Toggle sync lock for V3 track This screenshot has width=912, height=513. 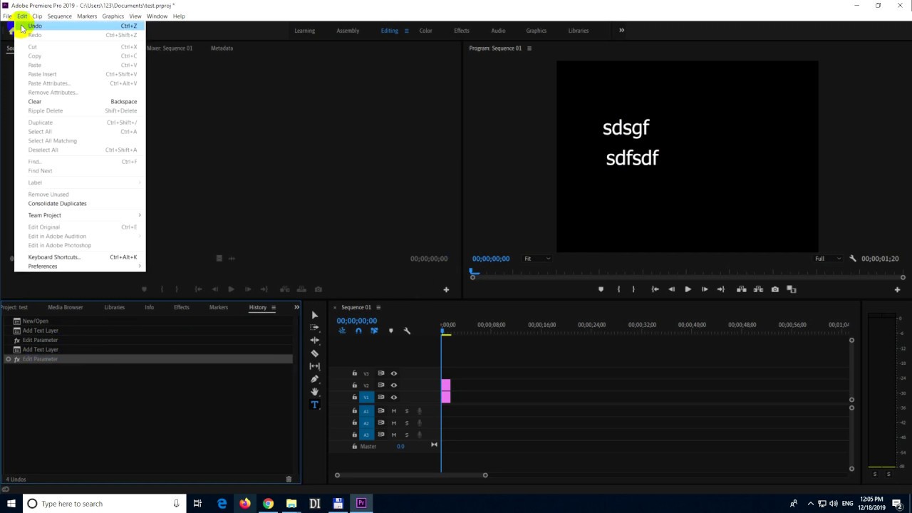pyautogui.click(x=380, y=373)
